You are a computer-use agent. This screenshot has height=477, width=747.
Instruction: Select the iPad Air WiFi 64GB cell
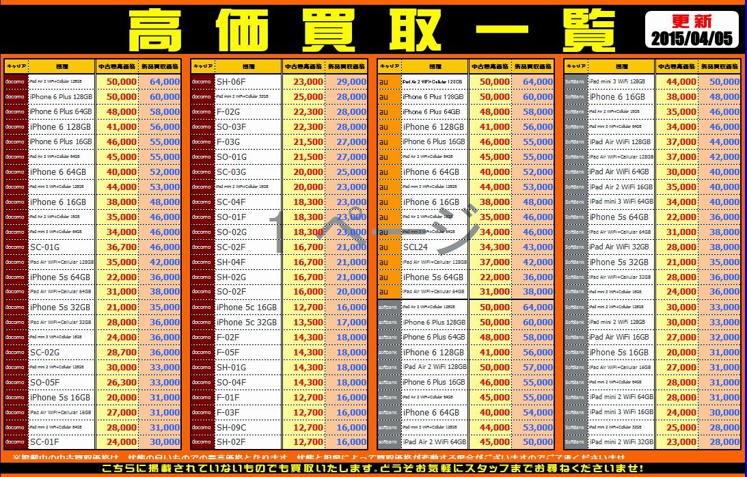tap(622, 172)
